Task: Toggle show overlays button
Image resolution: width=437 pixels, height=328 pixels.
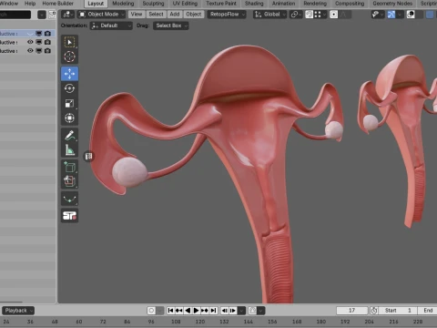Action: (x=411, y=15)
